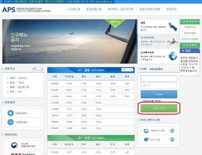The height and width of the screenshot is (155, 202).
Task: Open the 항공민원신청 menu
Action: 94,9
